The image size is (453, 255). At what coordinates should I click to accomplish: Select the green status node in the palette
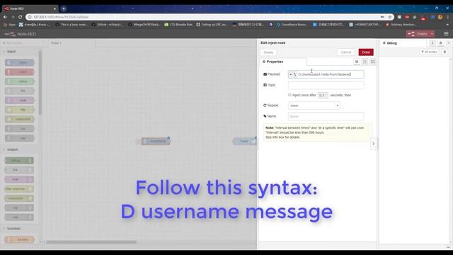[20, 81]
